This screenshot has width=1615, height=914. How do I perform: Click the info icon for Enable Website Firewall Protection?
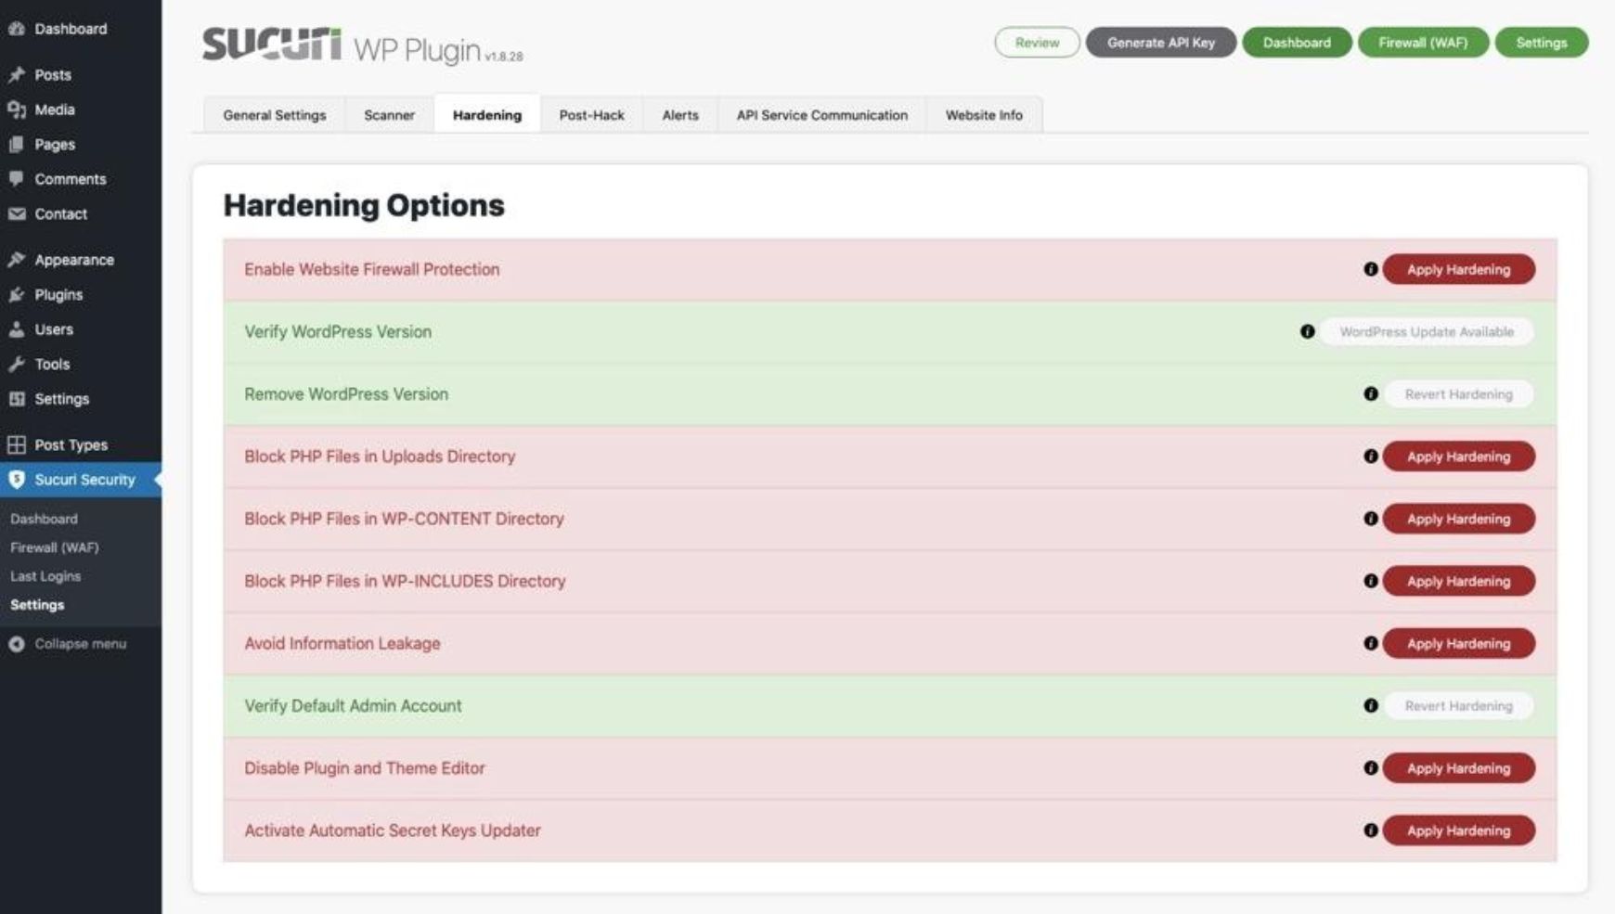coord(1370,269)
